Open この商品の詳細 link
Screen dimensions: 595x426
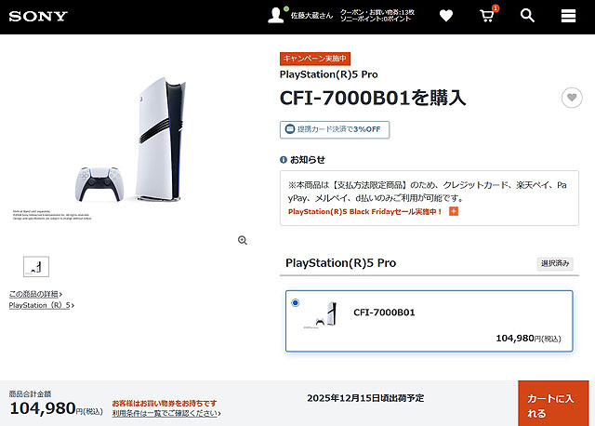[35, 294]
